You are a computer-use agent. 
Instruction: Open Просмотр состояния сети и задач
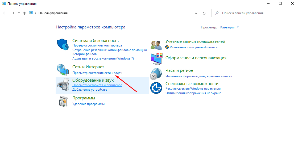pyautogui.click(x=97, y=73)
